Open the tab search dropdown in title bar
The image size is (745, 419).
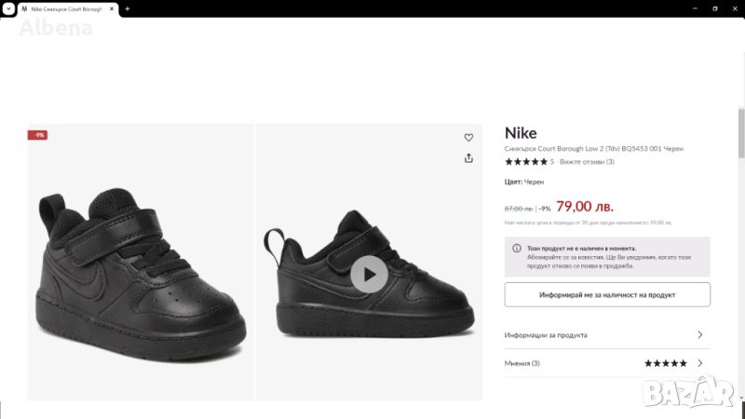coord(7,8)
